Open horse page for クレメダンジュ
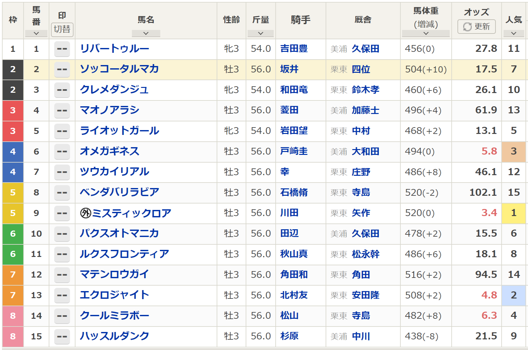 (114, 90)
